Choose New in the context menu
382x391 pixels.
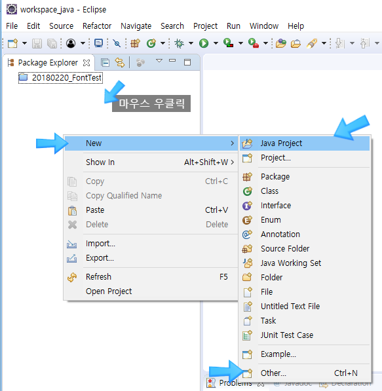[151, 143]
